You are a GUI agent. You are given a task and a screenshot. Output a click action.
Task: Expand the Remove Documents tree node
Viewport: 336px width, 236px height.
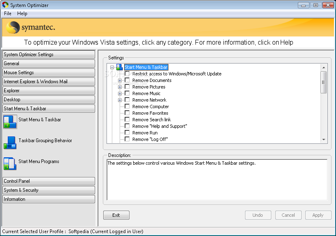(120, 81)
